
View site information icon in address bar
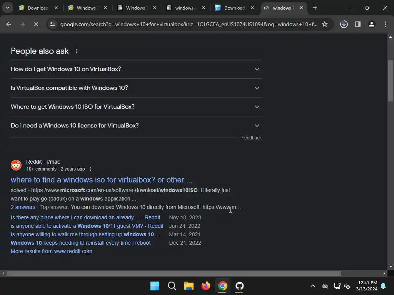point(53,24)
